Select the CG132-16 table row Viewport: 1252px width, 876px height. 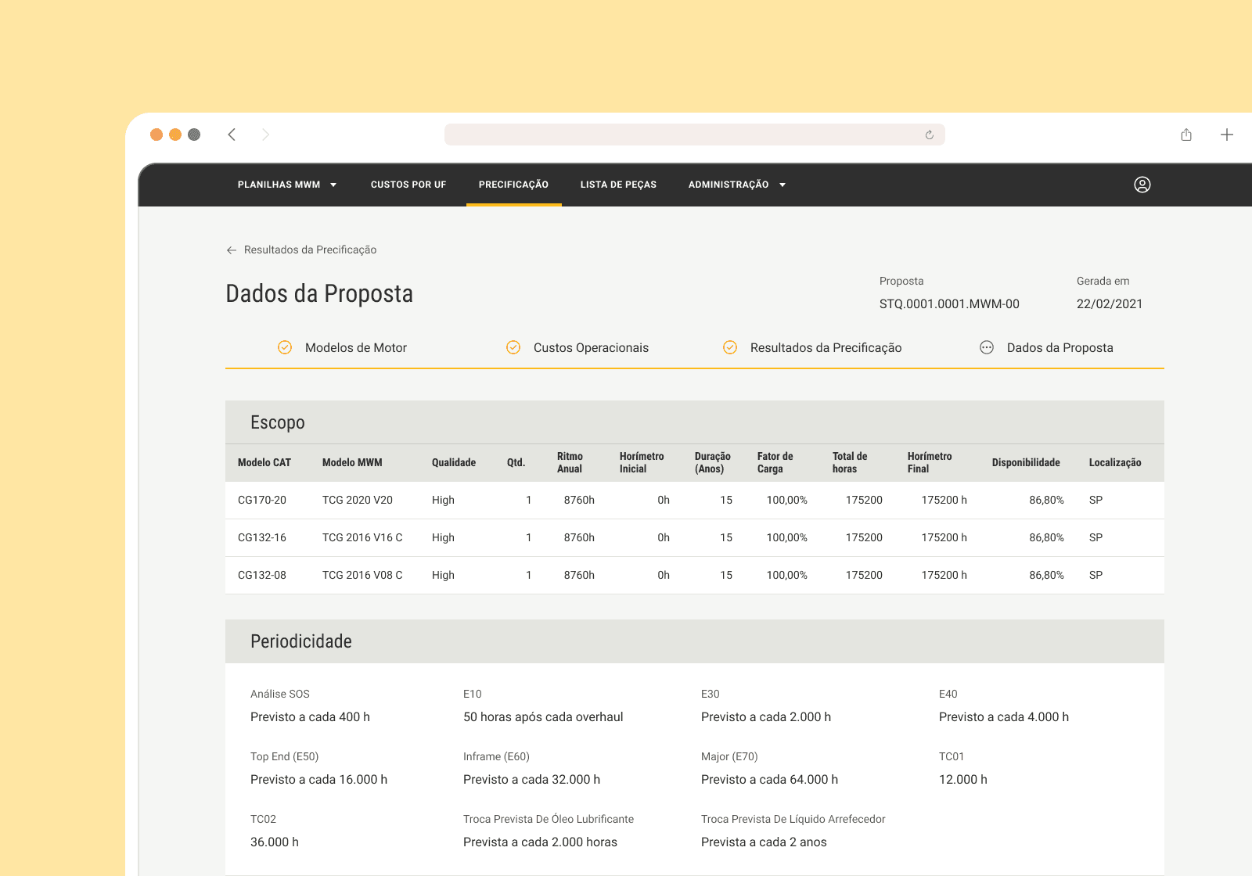(695, 538)
